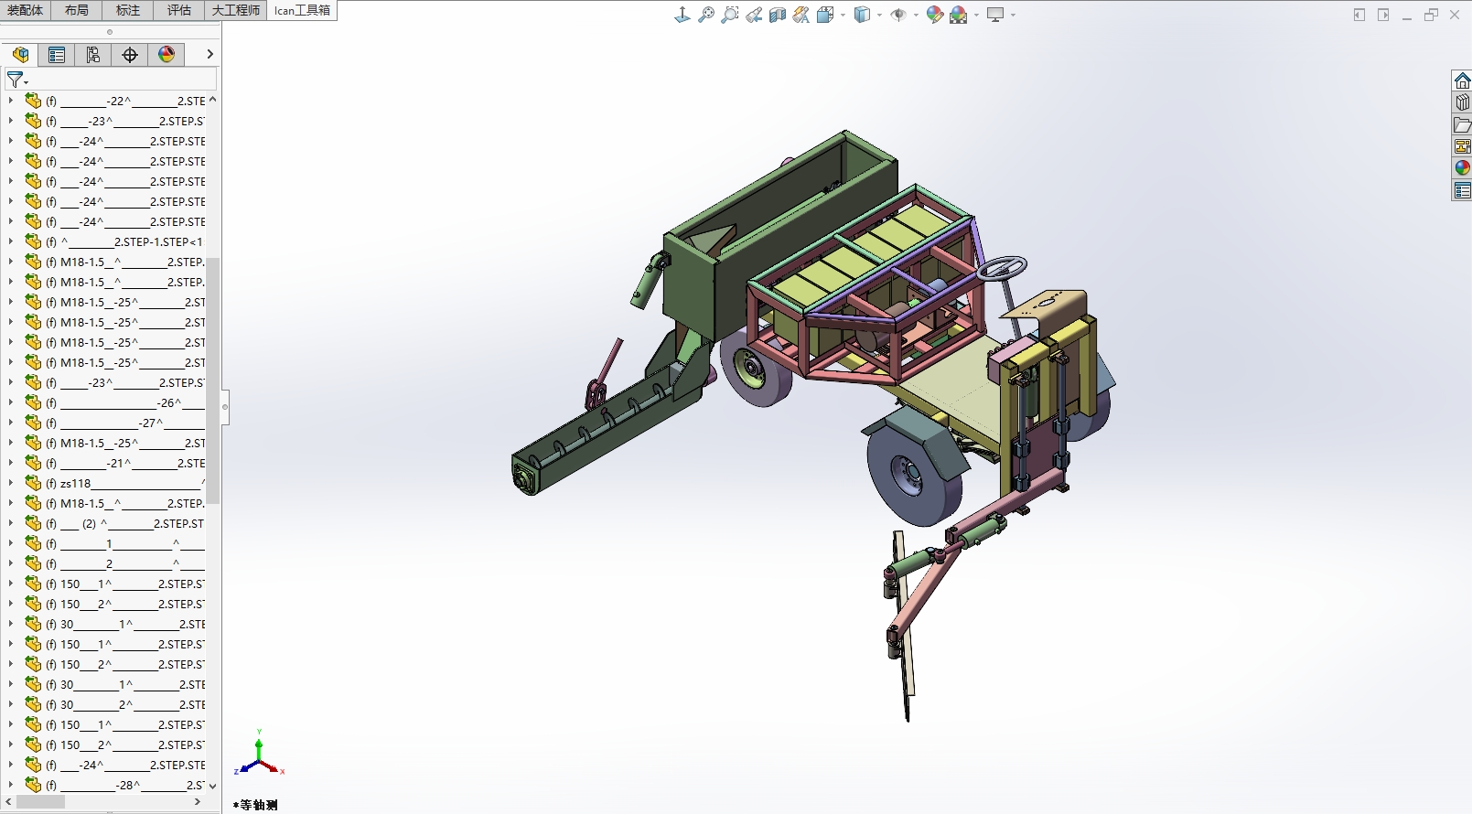
Task: Expand the -26^ component node
Action: click(x=11, y=402)
